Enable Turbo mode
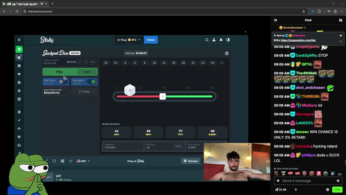The height and width of the screenshot is (195, 346). [x=84, y=92]
